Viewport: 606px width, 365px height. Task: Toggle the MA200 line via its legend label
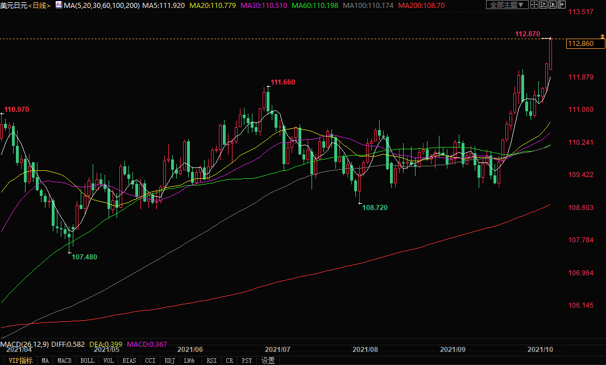(421, 5)
